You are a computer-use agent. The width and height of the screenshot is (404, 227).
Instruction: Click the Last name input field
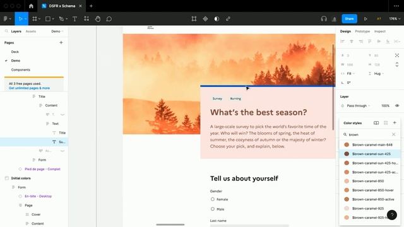click(x=249, y=226)
